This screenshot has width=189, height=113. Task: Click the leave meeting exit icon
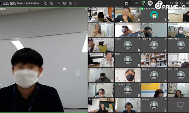pyautogui.click(x=181, y=3)
